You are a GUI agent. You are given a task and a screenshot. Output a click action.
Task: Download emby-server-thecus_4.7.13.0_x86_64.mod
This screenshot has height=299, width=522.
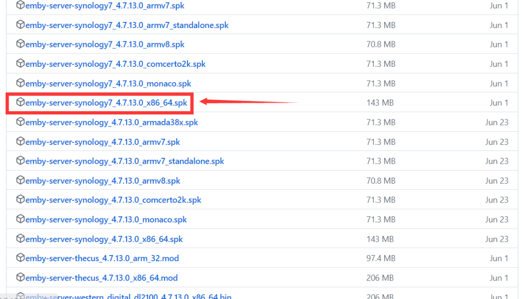(x=101, y=278)
